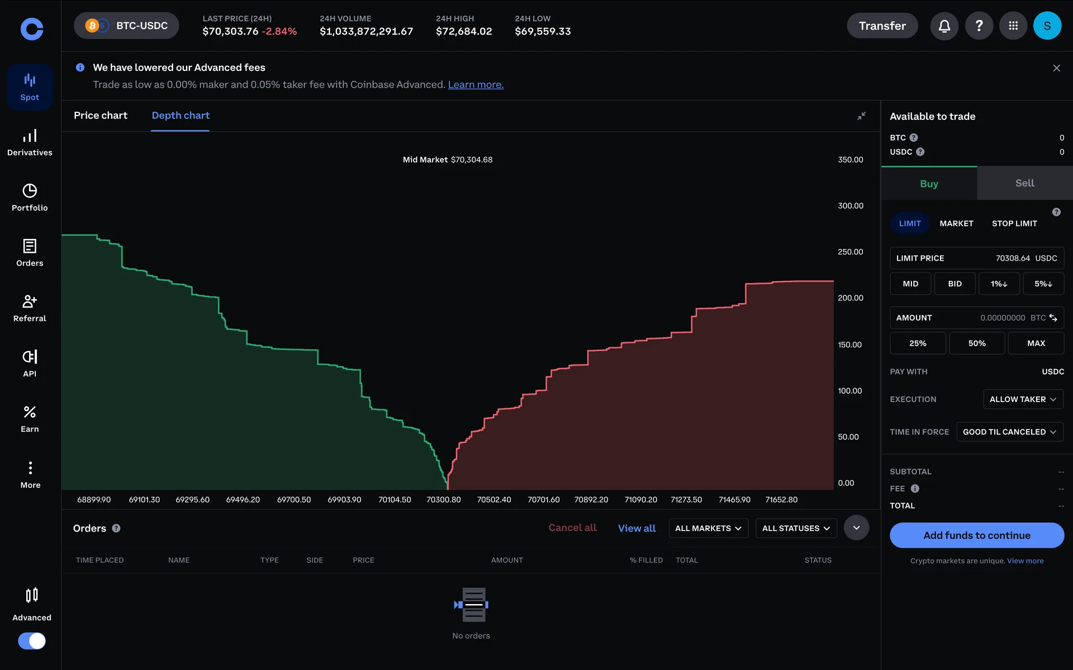
Task: Click the Transfer button
Action: (882, 26)
